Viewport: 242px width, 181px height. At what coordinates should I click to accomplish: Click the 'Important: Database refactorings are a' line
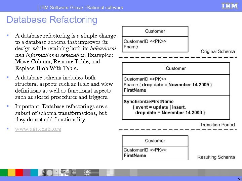62,107
